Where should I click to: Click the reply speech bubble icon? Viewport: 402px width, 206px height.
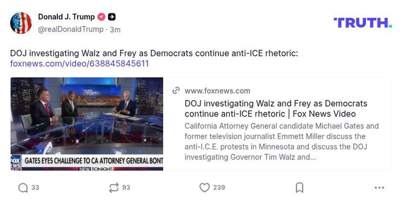tap(23, 188)
